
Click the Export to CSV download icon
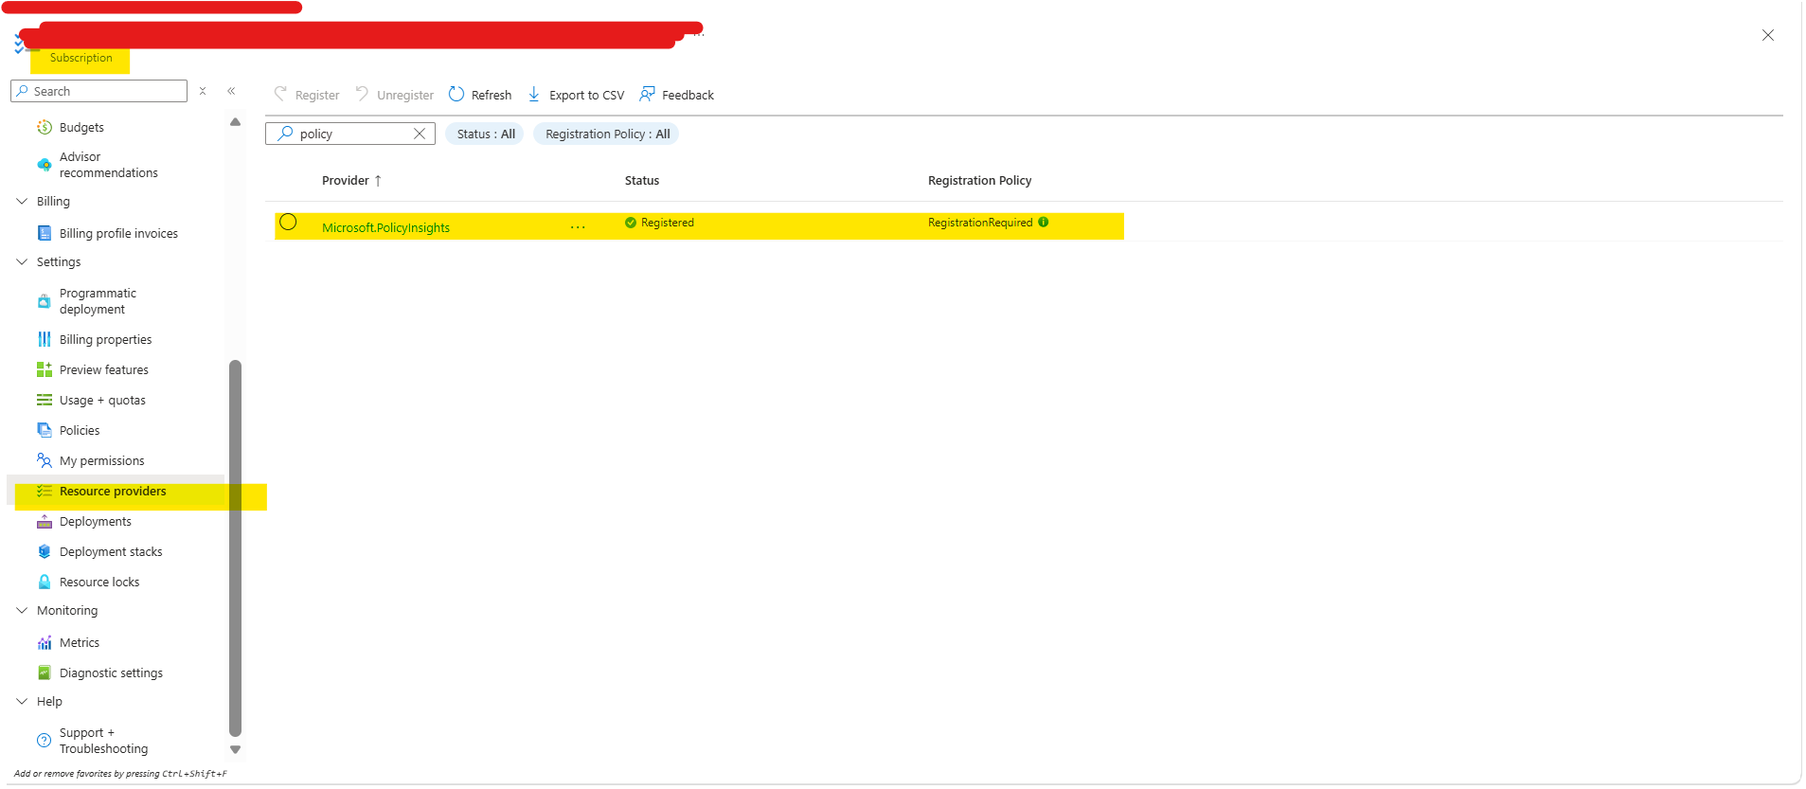point(534,94)
